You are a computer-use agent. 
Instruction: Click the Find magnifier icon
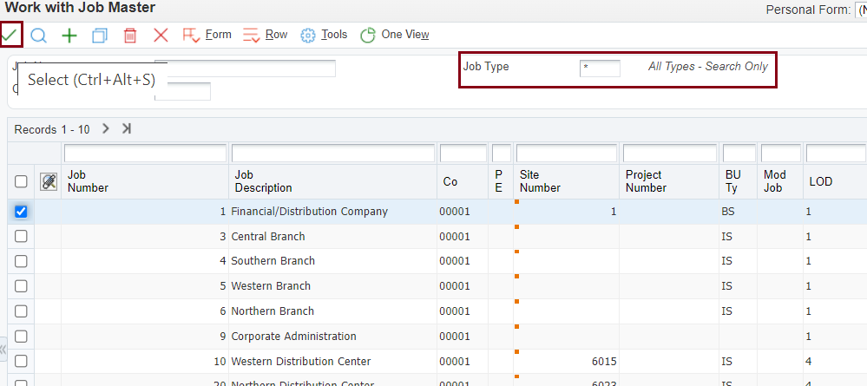pyautogui.click(x=38, y=36)
